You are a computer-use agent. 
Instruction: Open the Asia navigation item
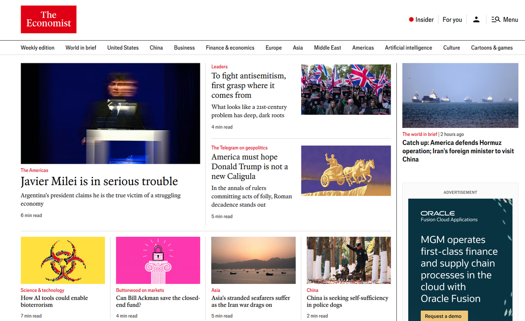click(298, 48)
